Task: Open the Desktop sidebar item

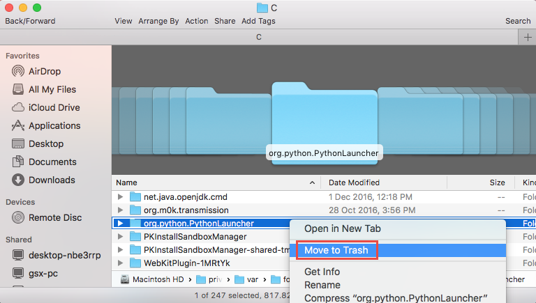Action: click(45, 143)
